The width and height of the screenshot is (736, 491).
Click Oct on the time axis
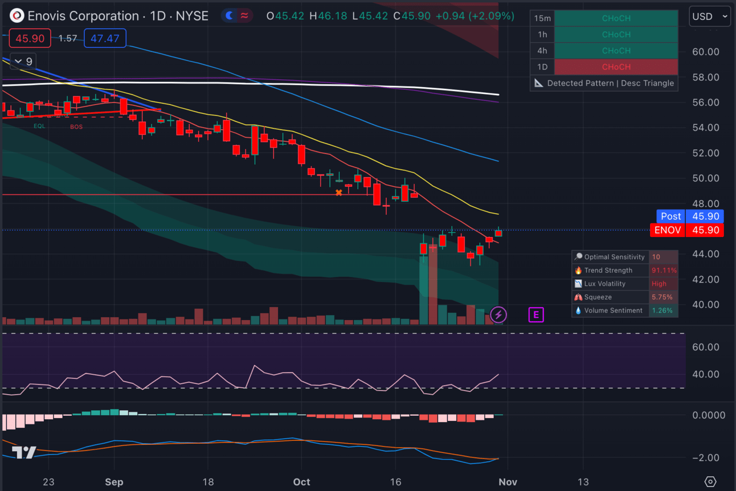pyautogui.click(x=301, y=482)
